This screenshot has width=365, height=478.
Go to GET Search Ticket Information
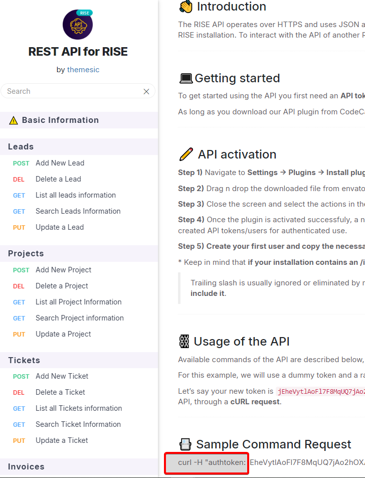point(78,424)
